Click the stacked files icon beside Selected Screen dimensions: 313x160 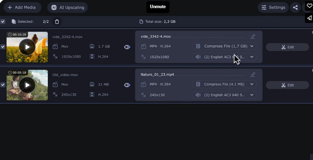[14, 22]
